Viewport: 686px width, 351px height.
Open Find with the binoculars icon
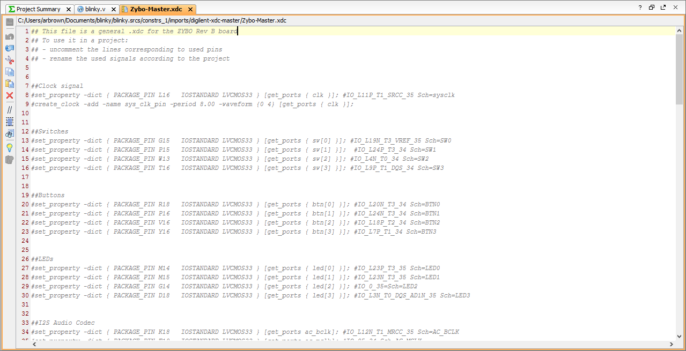point(9,133)
